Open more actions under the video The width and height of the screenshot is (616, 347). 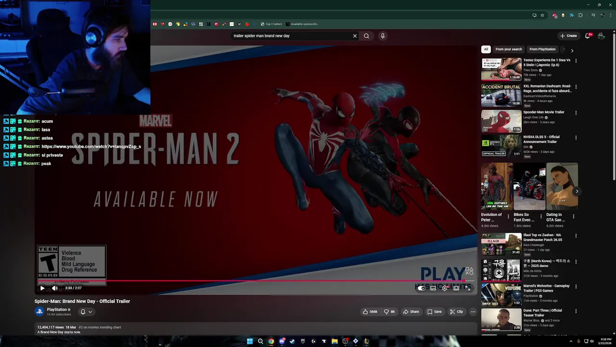point(473,312)
